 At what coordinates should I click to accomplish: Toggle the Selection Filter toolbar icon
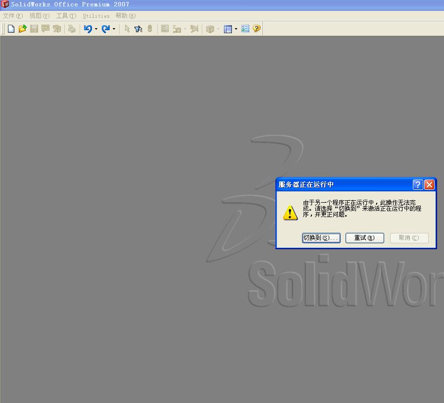[x=138, y=29]
